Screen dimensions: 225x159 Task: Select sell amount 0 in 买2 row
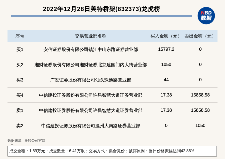pos(200,64)
